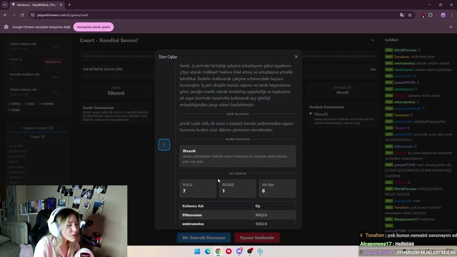Image resolution: width=457 pixels, height=257 pixels.
Task: Click the SANIK 10umt card
Action: [x=116, y=91]
